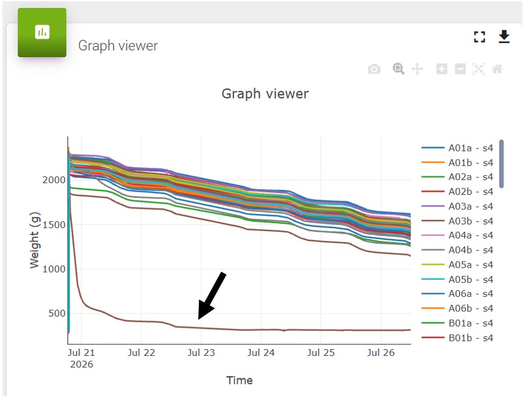Select the Pan tool
The image size is (523, 396).
click(x=417, y=69)
